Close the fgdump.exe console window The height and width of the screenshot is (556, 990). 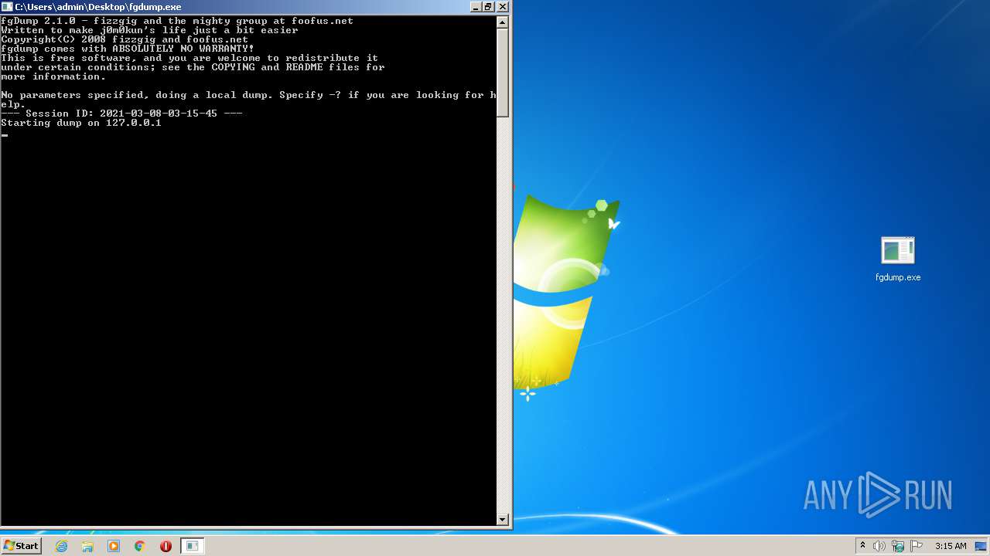click(503, 6)
